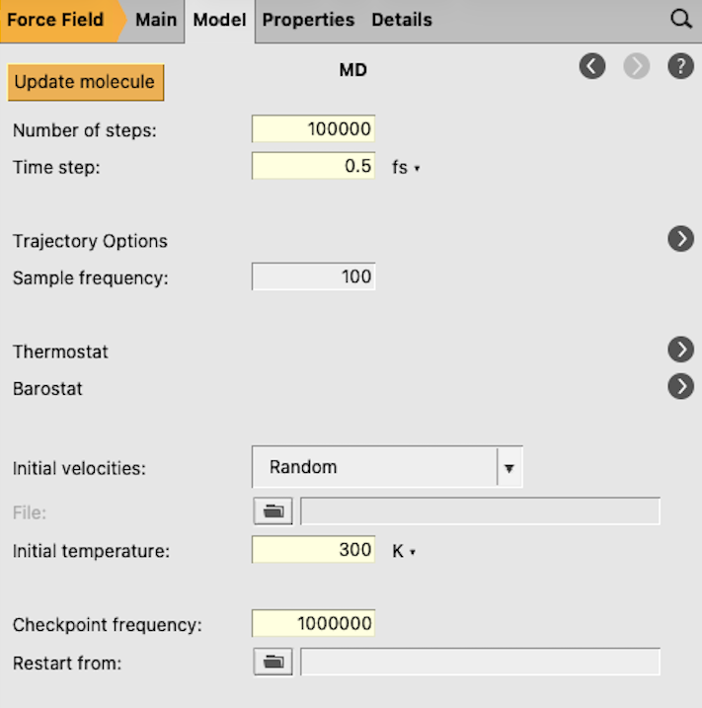Click the Sample frequency field
Screen dimensions: 702x708
pos(313,276)
